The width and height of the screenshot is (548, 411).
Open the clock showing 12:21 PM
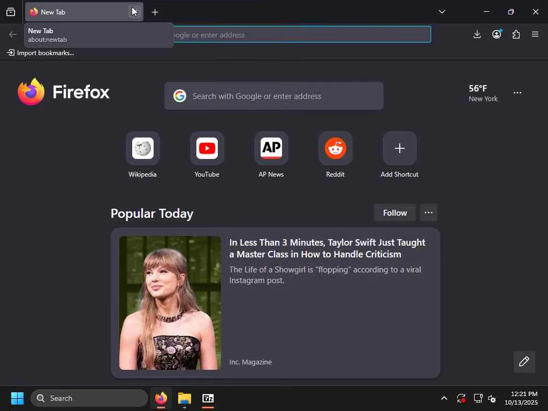[521, 398]
